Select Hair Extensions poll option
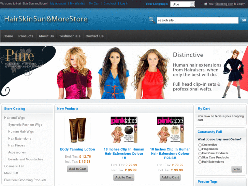The height and width of the screenshot is (186, 248). [200, 162]
